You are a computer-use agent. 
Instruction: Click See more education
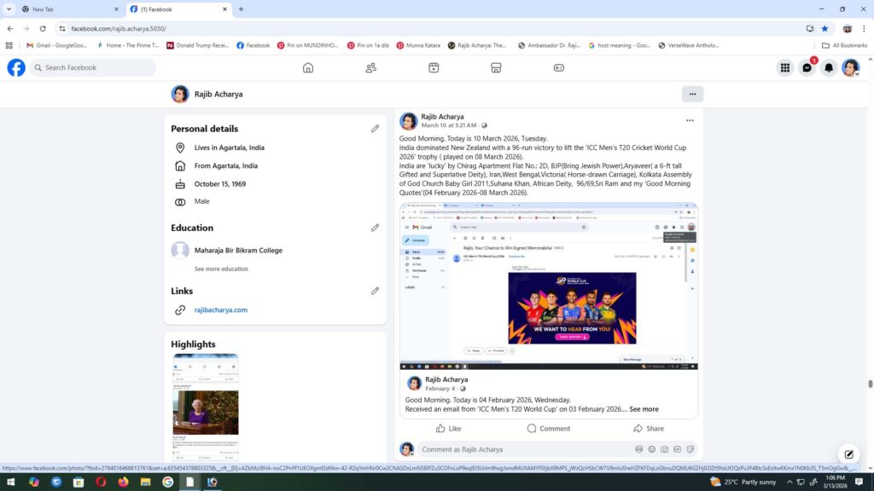[x=221, y=269]
